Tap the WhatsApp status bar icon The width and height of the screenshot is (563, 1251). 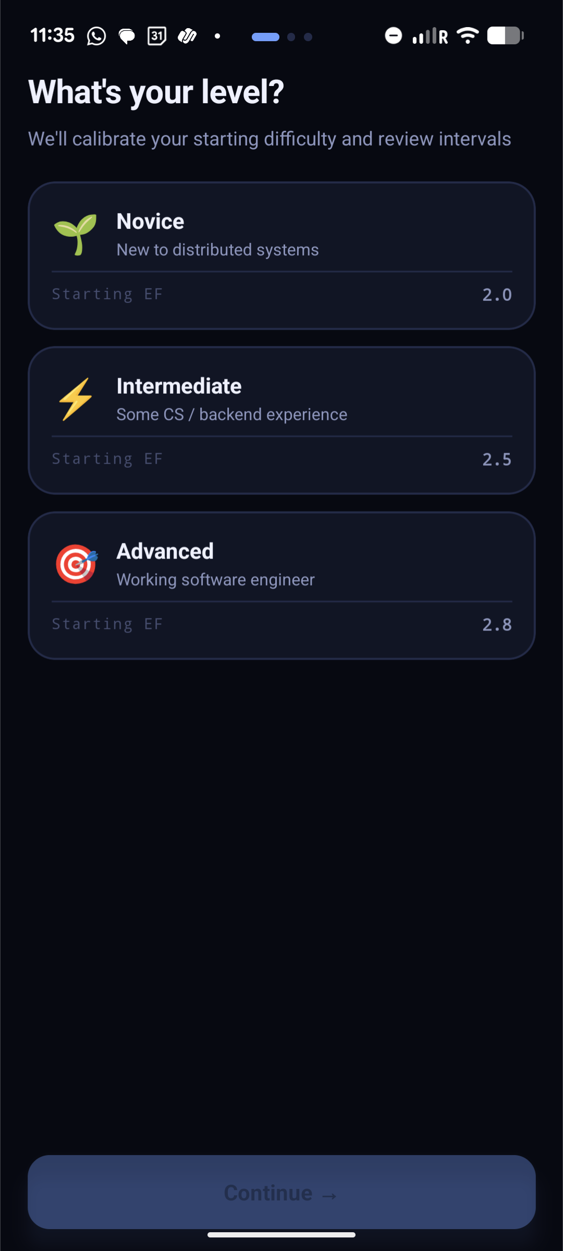[96, 36]
